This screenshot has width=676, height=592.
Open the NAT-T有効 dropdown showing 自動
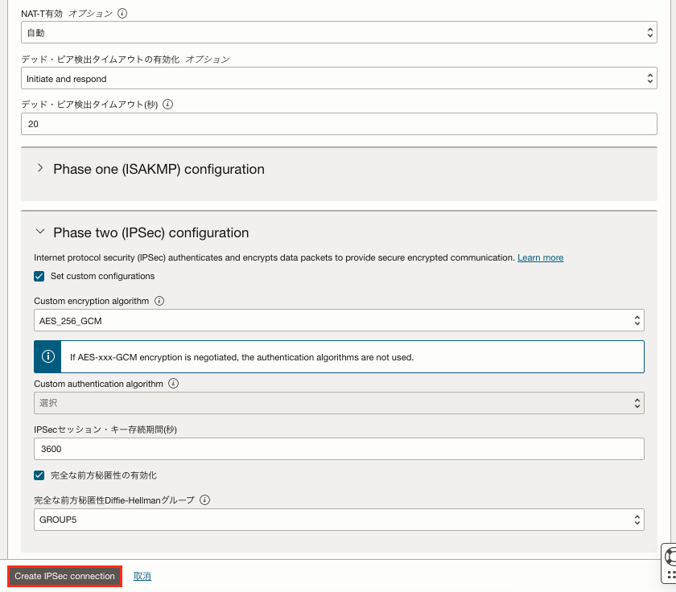click(339, 32)
